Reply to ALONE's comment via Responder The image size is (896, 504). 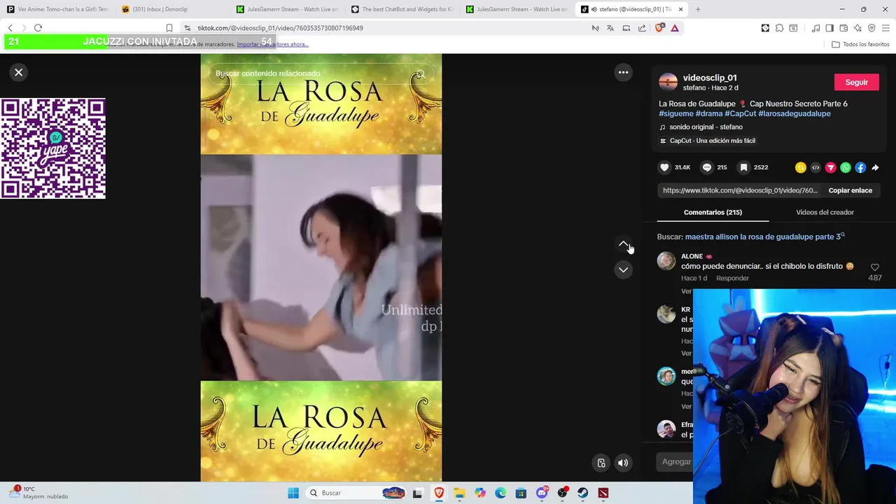732,278
